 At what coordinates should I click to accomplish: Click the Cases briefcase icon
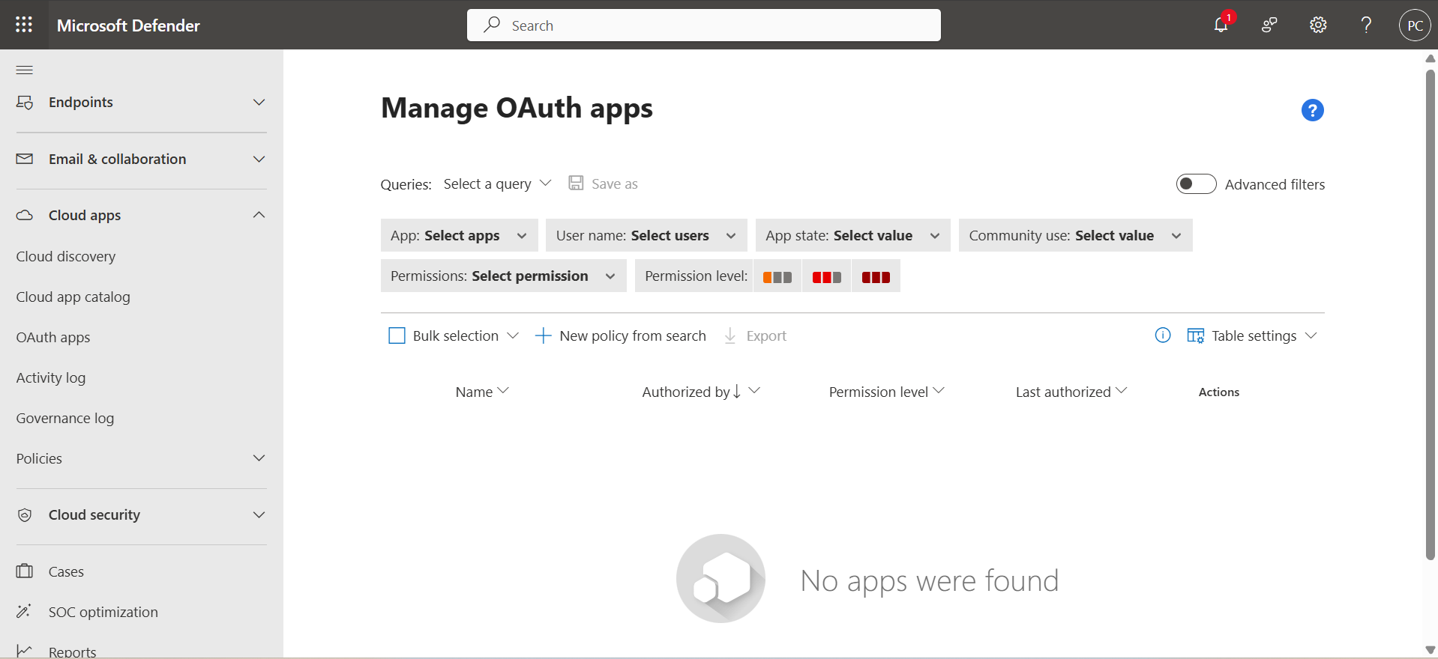[x=25, y=571]
